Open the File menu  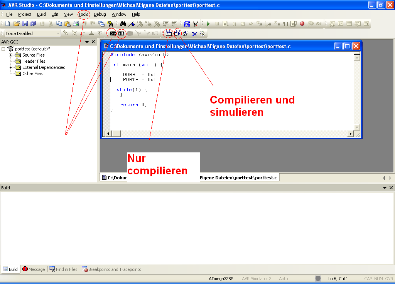[9, 14]
